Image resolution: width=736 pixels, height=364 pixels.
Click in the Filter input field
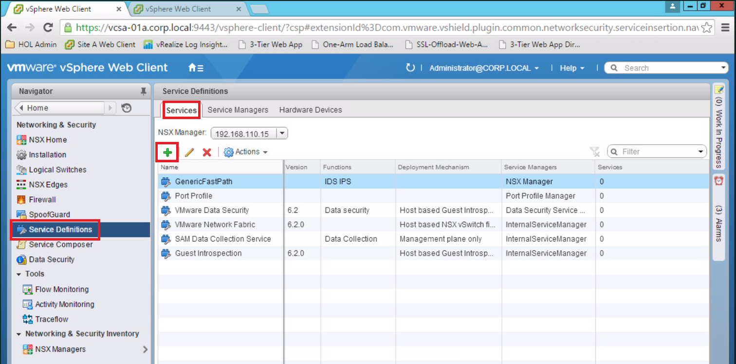point(657,152)
